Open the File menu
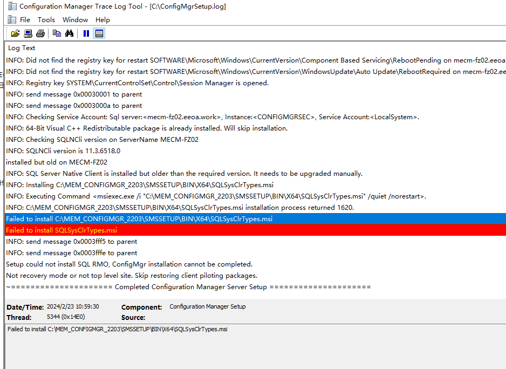The width and height of the screenshot is (506, 369). [25, 19]
